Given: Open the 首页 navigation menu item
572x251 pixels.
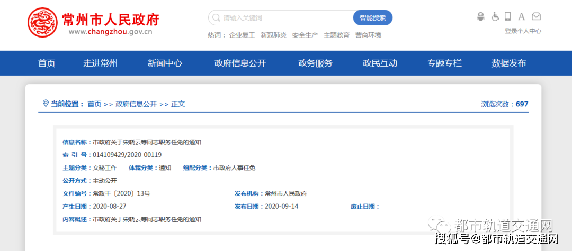Looking at the screenshot, I should click(47, 63).
